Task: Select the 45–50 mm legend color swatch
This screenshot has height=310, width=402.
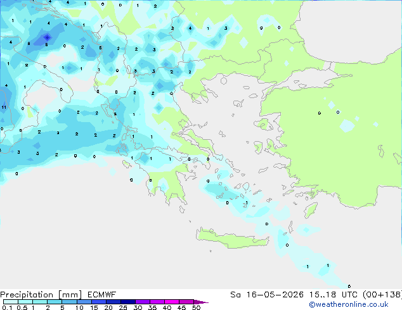Action: (186, 302)
